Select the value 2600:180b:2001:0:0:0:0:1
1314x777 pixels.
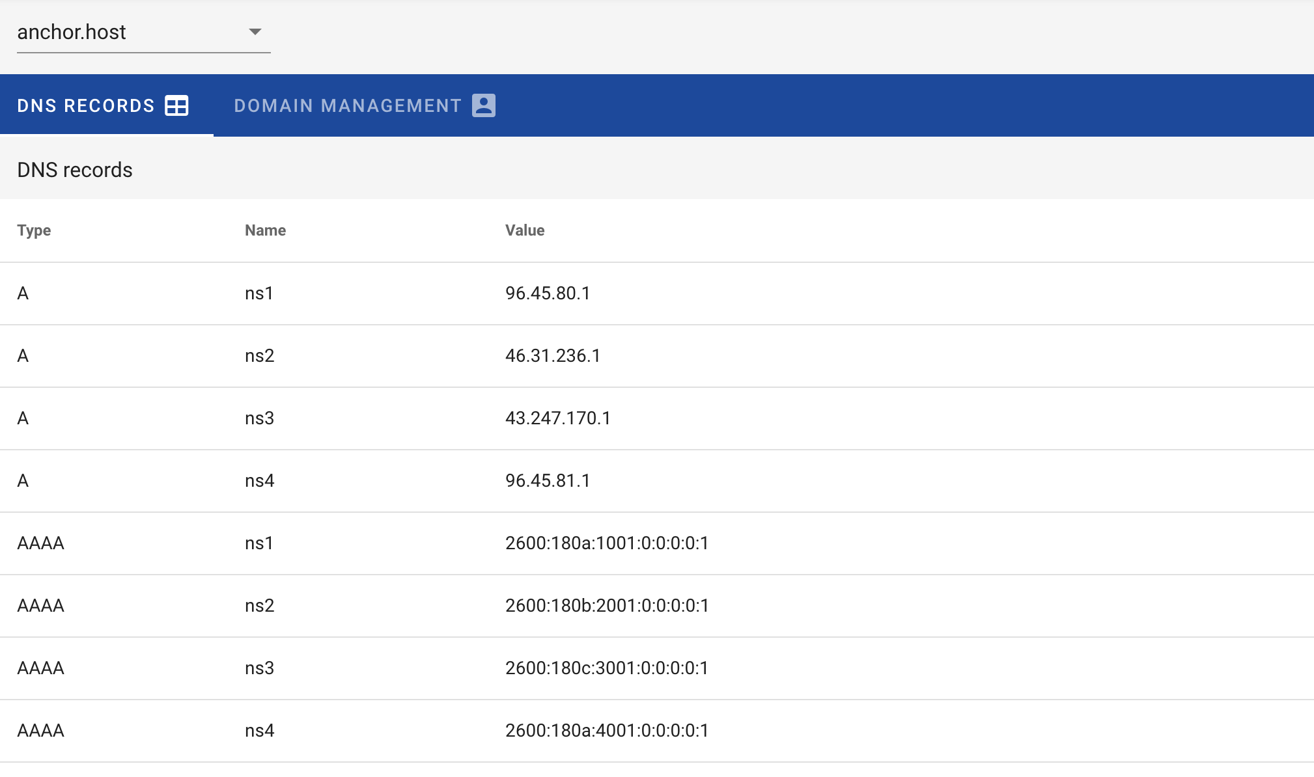[607, 606]
